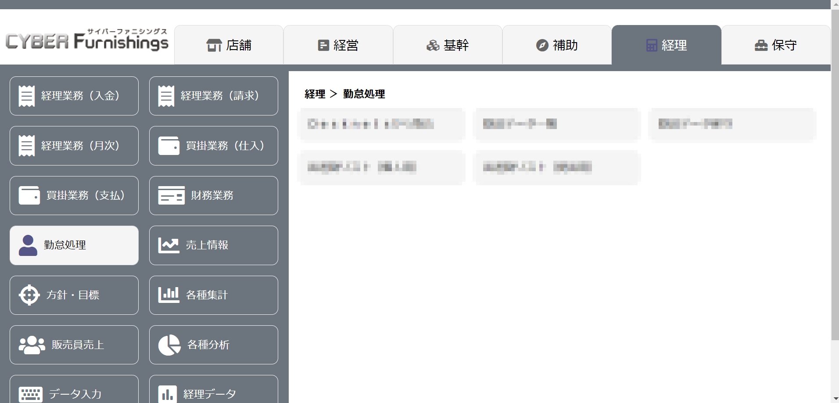Viewport: 839px width, 403px height.
Task: Go to the 保守 tab
Action: (x=776, y=45)
